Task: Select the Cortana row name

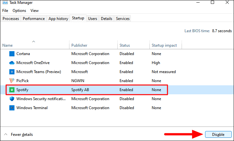Action: (x=23, y=54)
